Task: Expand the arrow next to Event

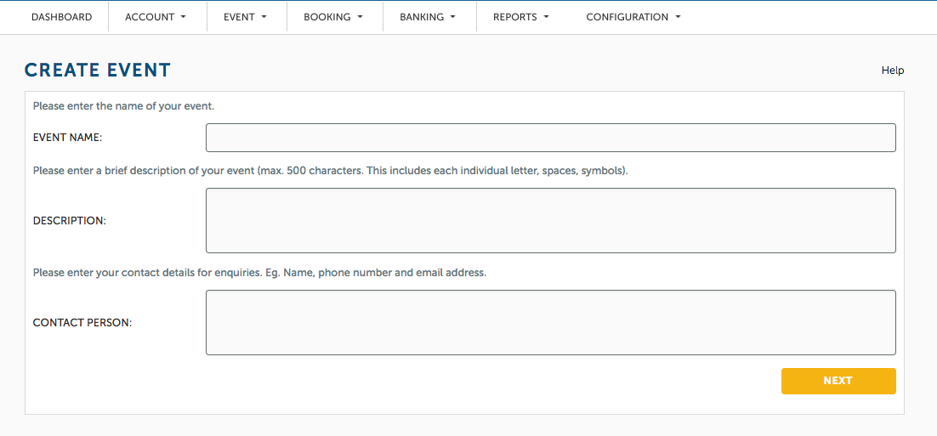Action: pyautogui.click(x=264, y=17)
